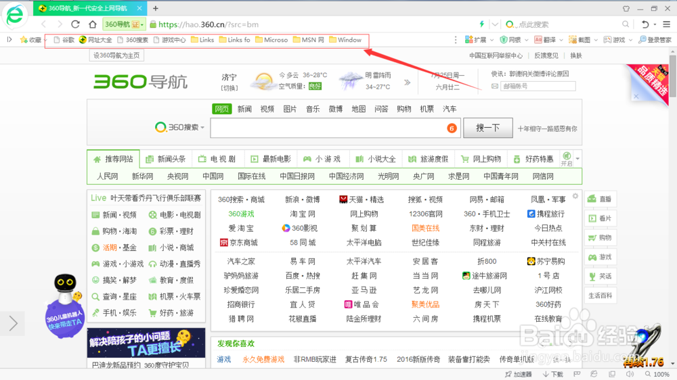The height and width of the screenshot is (380, 677).
Task: Open the 反馈意见 link
Action: coord(546,55)
